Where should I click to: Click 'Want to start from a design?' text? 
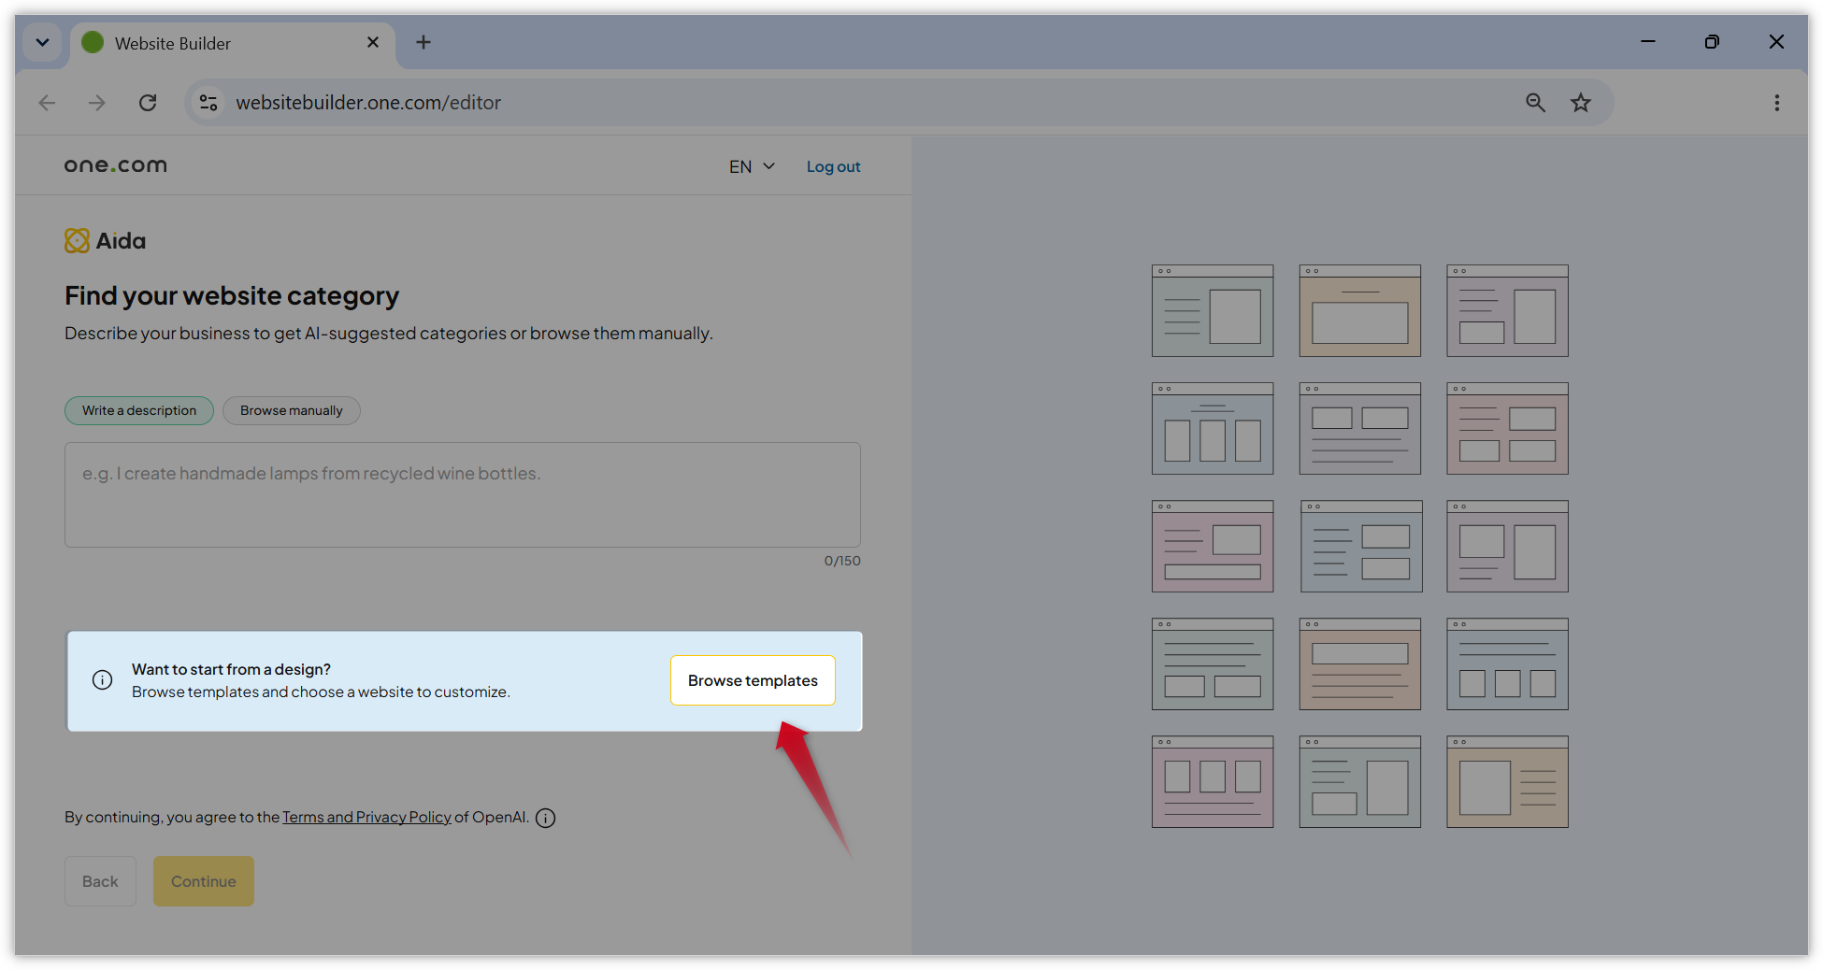tap(231, 669)
